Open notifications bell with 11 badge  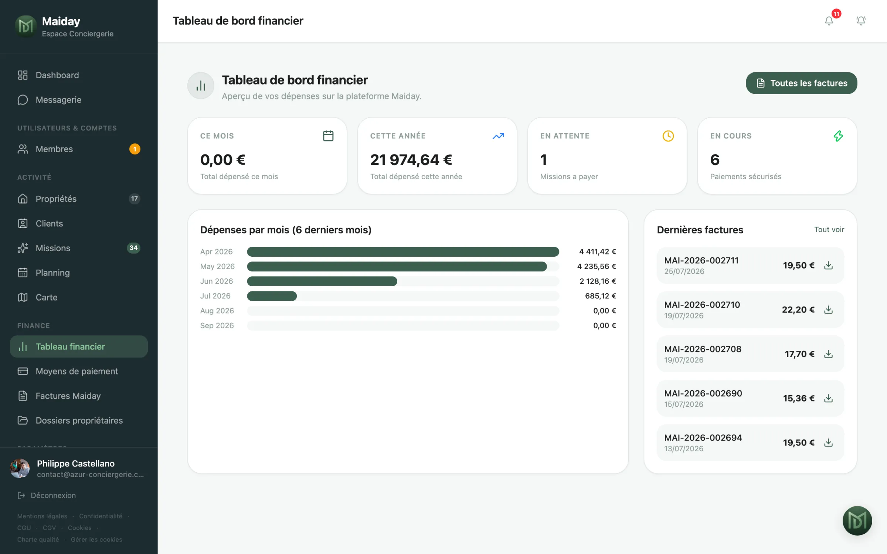(829, 21)
